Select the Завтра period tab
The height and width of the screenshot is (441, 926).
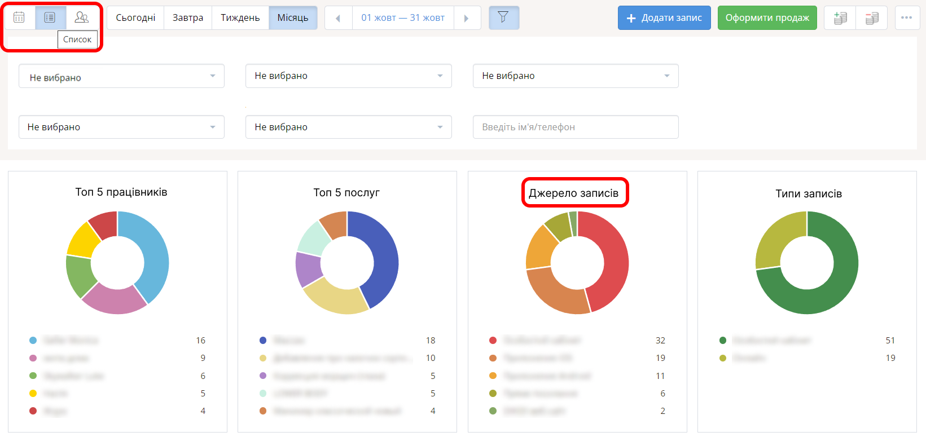click(x=188, y=18)
